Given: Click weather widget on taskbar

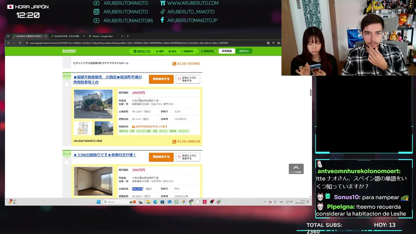Looking at the screenshot, I should 12,202.
